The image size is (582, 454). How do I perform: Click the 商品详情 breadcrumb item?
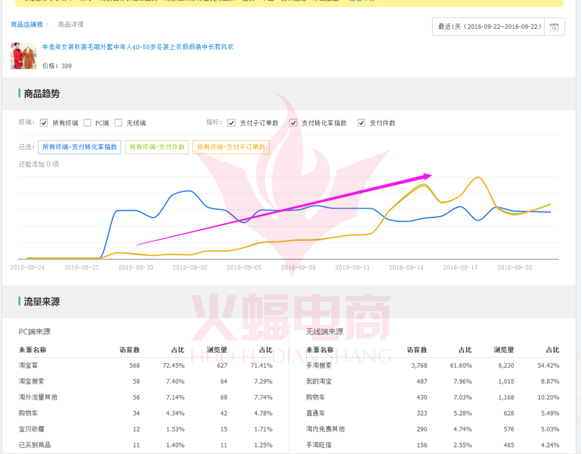(71, 25)
